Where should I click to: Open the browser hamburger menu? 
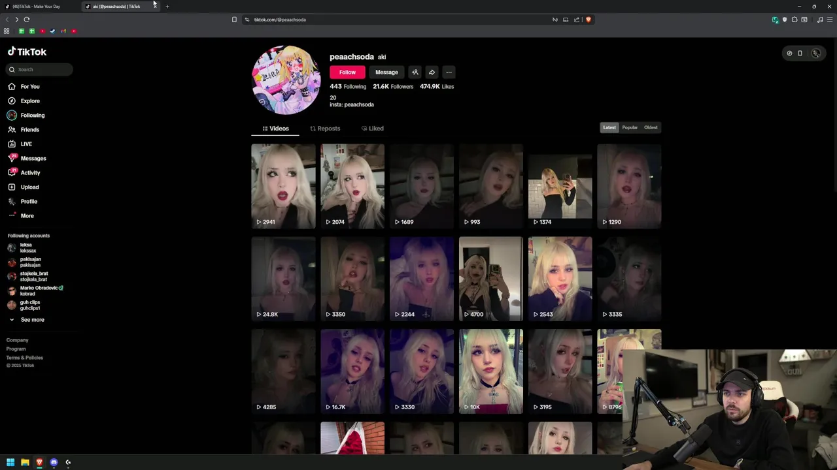(x=830, y=20)
